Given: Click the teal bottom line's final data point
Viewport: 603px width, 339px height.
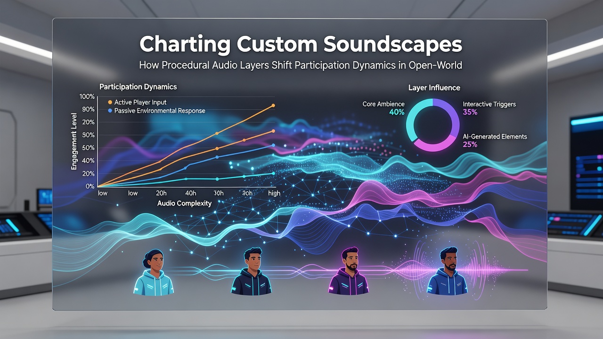Looking at the screenshot, I should pyautogui.click(x=273, y=174).
